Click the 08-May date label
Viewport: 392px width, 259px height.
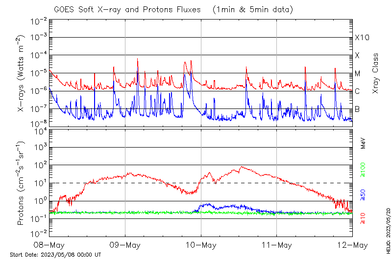[x=49, y=244]
